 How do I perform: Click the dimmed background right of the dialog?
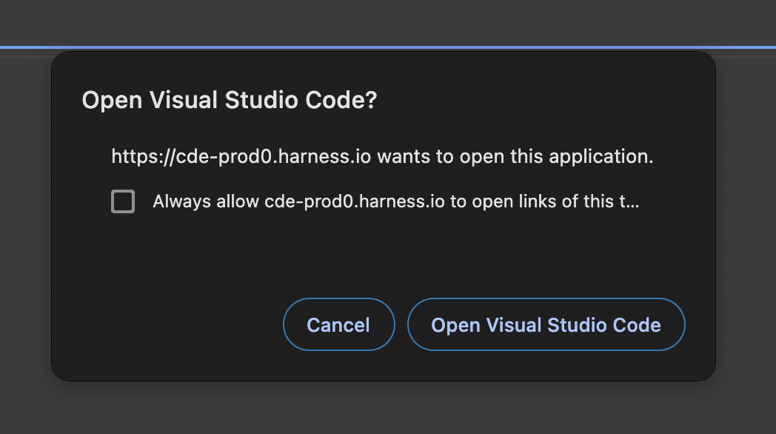(x=746, y=222)
